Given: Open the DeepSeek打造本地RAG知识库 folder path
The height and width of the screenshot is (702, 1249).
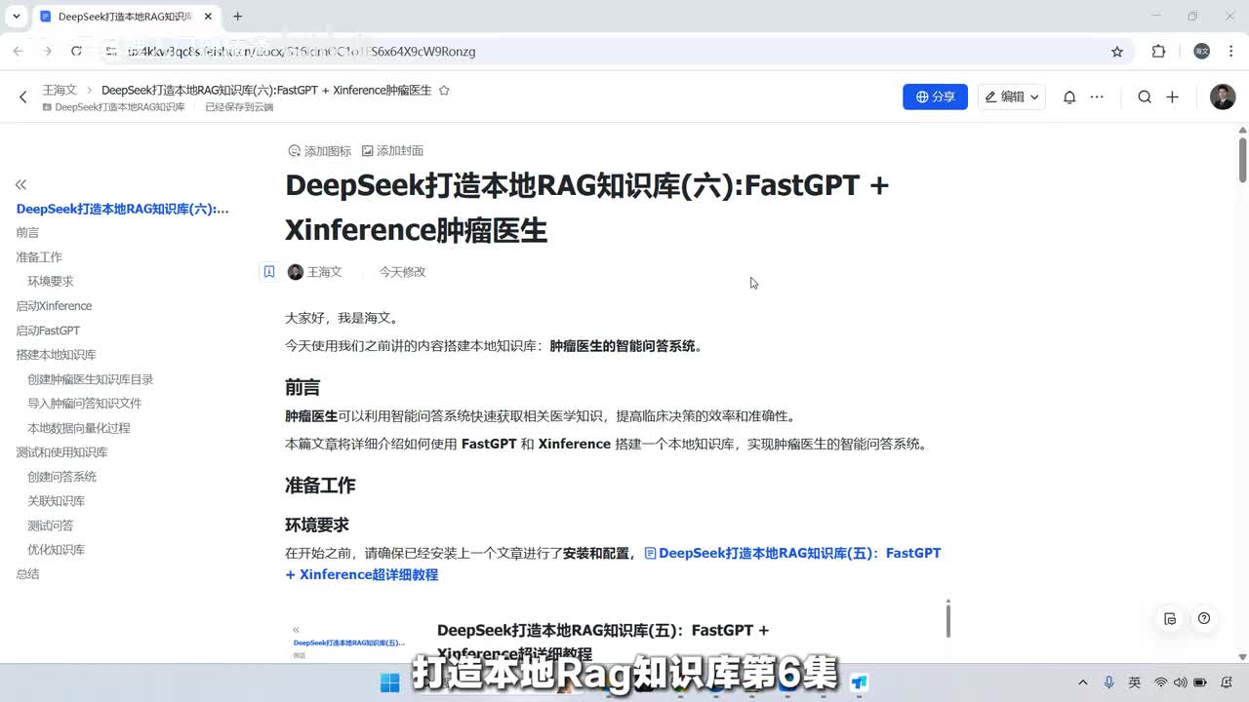Looking at the screenshot, I should click(x=113, y=107).
